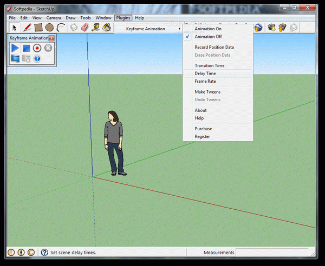325x266 pixels.
Task: Choose Frame Rate menu entry
Action: click(218, 81)
